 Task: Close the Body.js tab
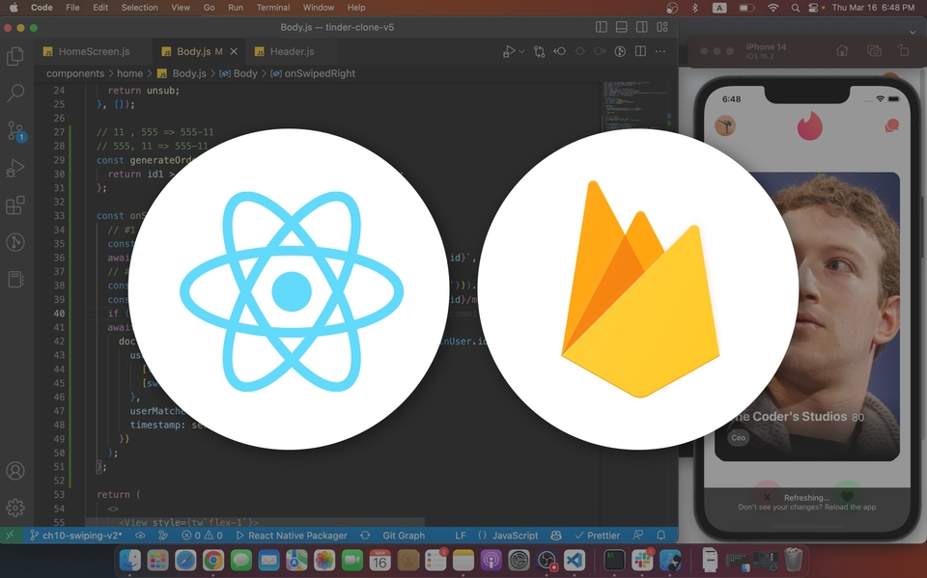[234, 52]
